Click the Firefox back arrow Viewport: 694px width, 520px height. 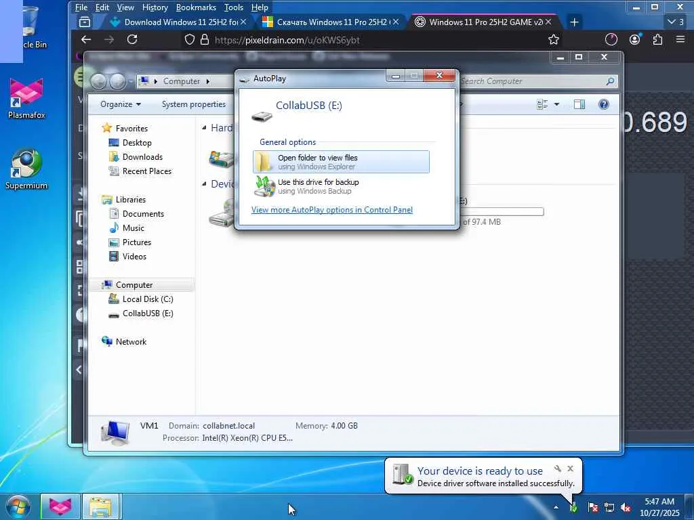[86, 39]
